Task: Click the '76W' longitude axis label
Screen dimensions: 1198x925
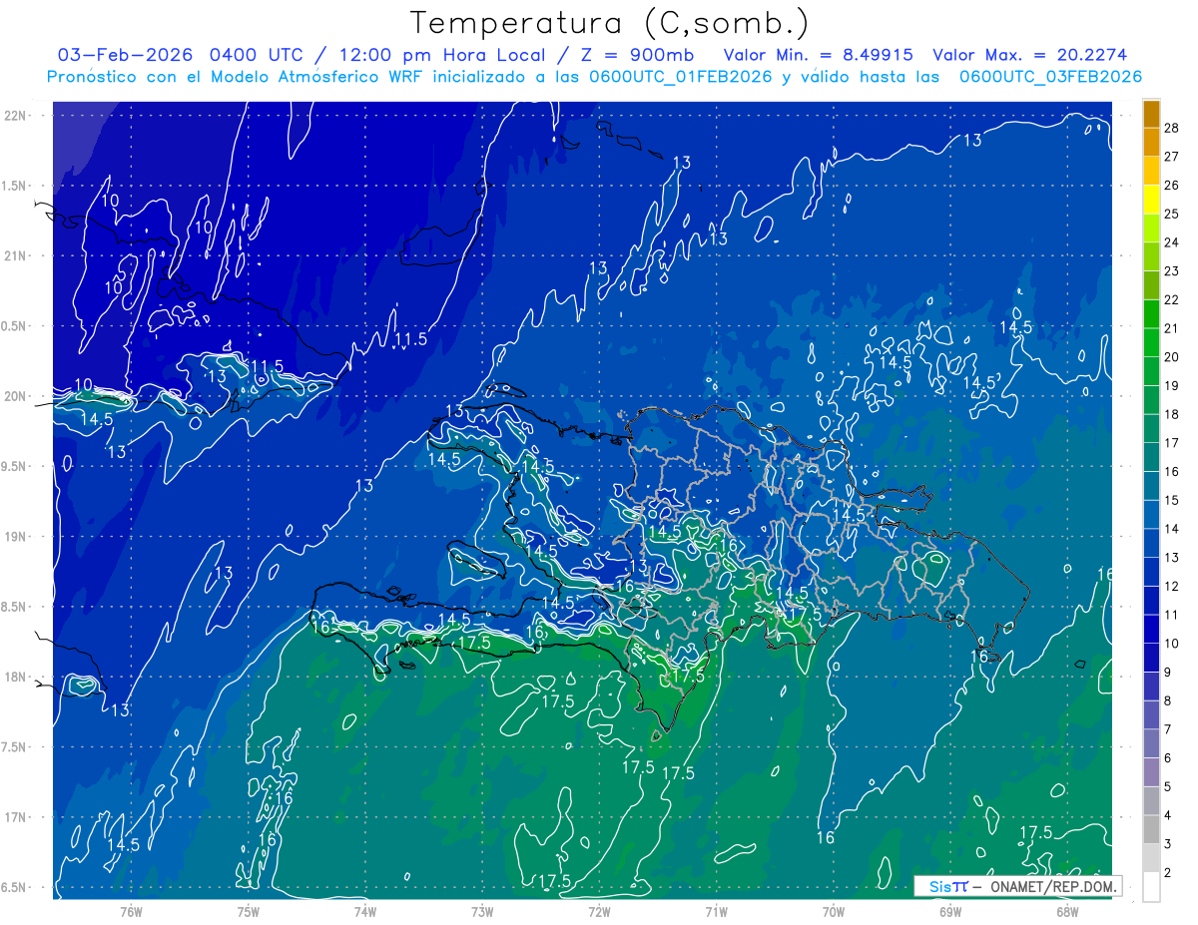Action: coord(131,912)
